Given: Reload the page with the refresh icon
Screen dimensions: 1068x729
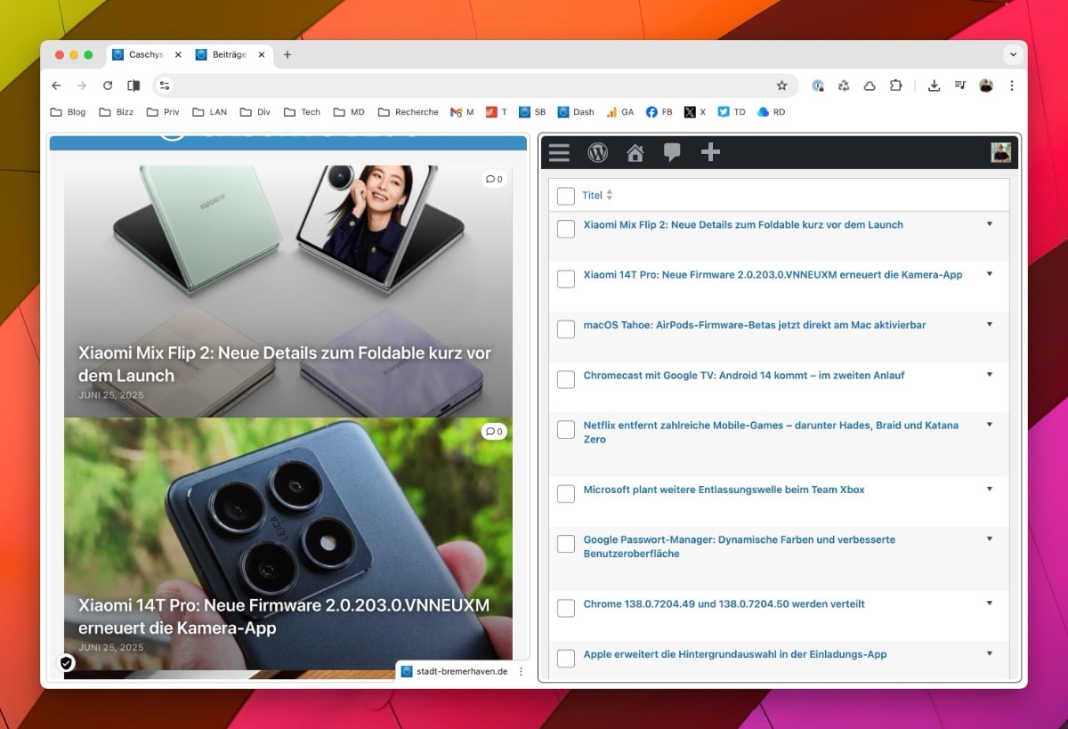Looking at the screenshot, I should click(108, 85).
